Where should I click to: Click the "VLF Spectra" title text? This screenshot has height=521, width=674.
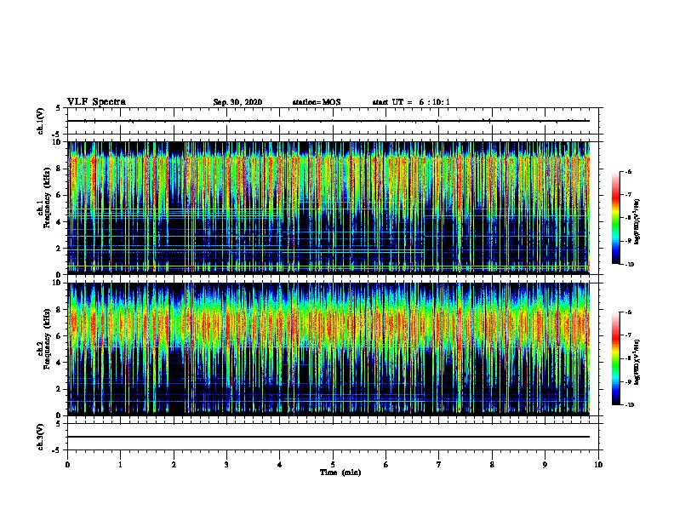point(96,102)
